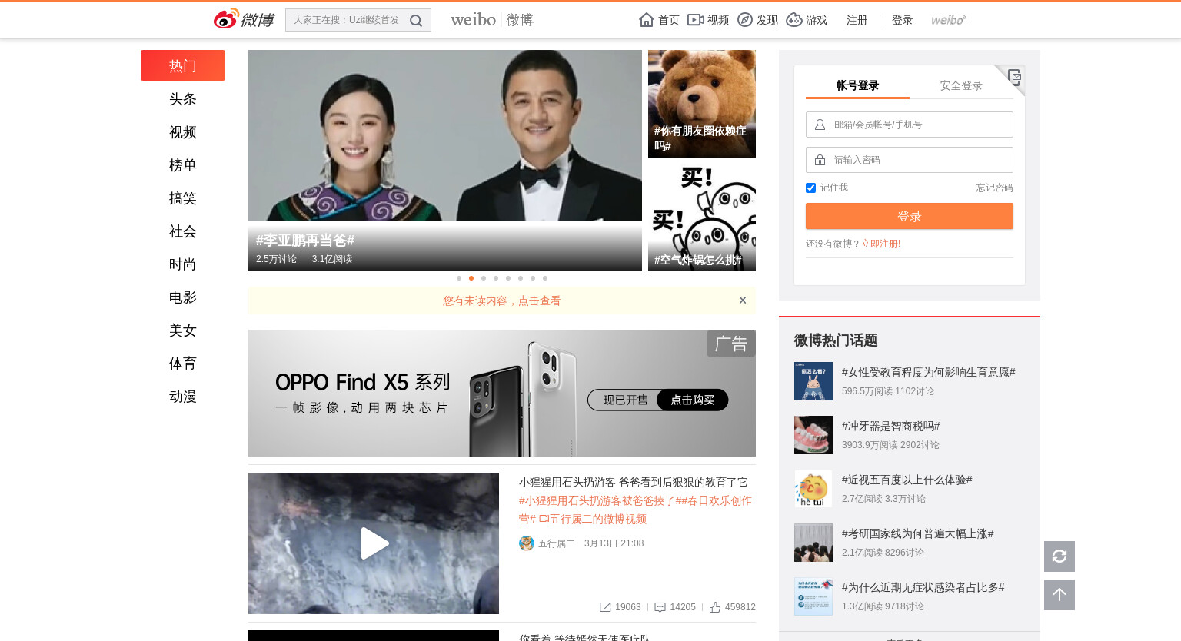Select 头条 in the sidebar
Image resolution: width=1181 pixels, height=641 pixels.
(x=183, y=99)
